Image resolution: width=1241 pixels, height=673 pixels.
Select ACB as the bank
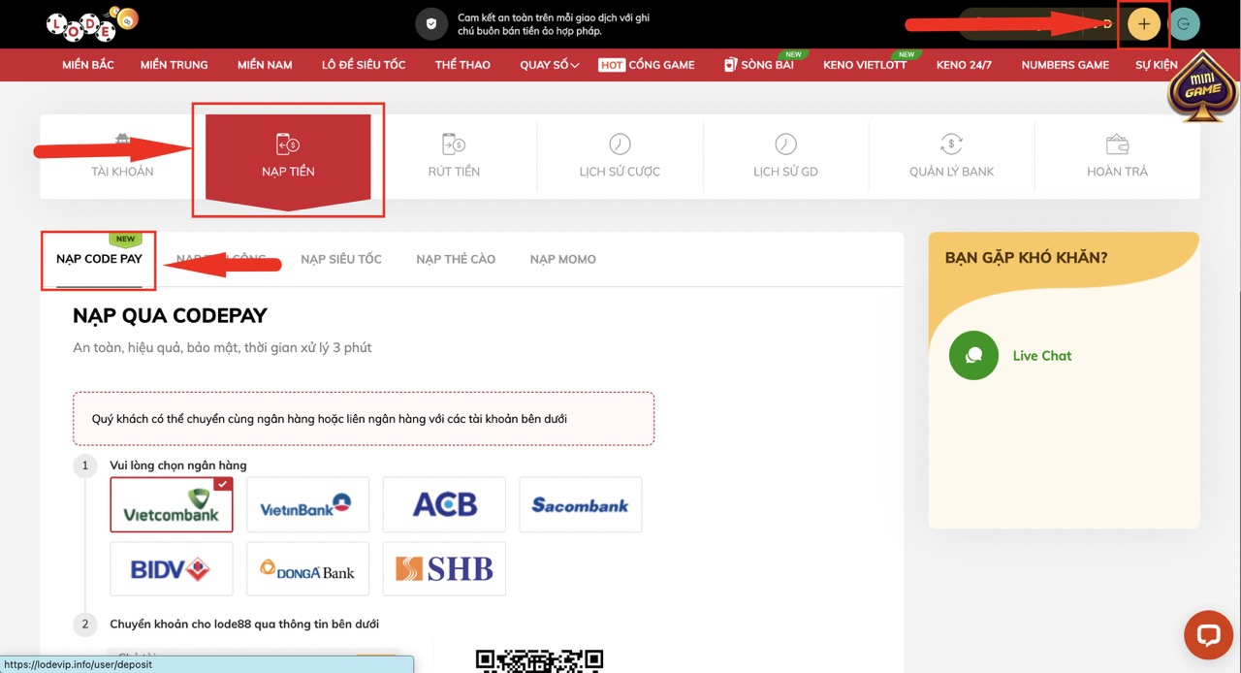click(x=444, y=504)
